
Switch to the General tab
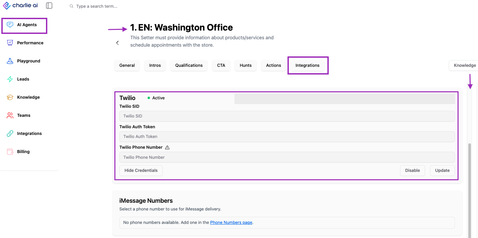pyautogui.click(x=127, y=65)
